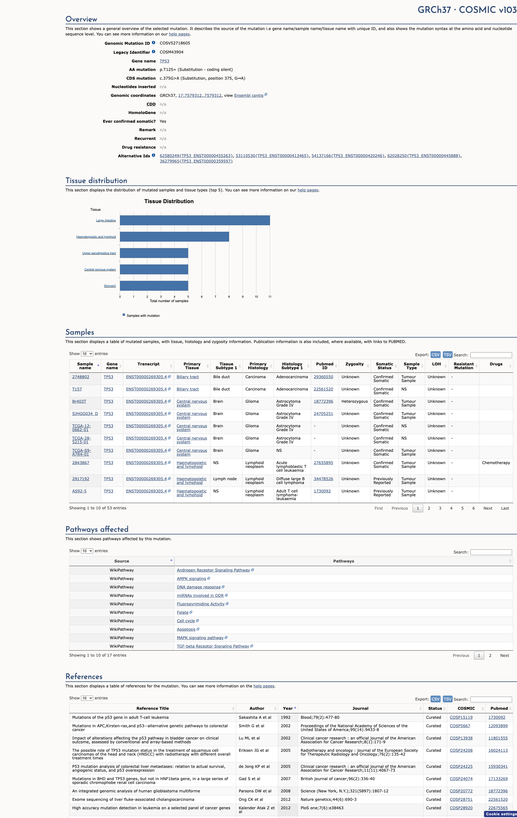
Task: Click external link icon beside AMPK signaling
Action: (209, 579)
